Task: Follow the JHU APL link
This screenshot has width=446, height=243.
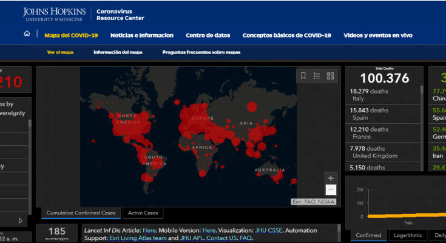Action: pyautogui.click(x=192, y=238)
